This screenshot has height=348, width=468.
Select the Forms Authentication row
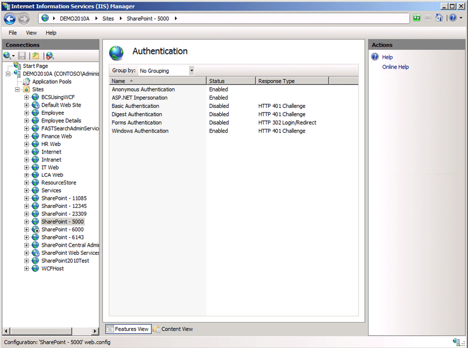tap(233, 122)
